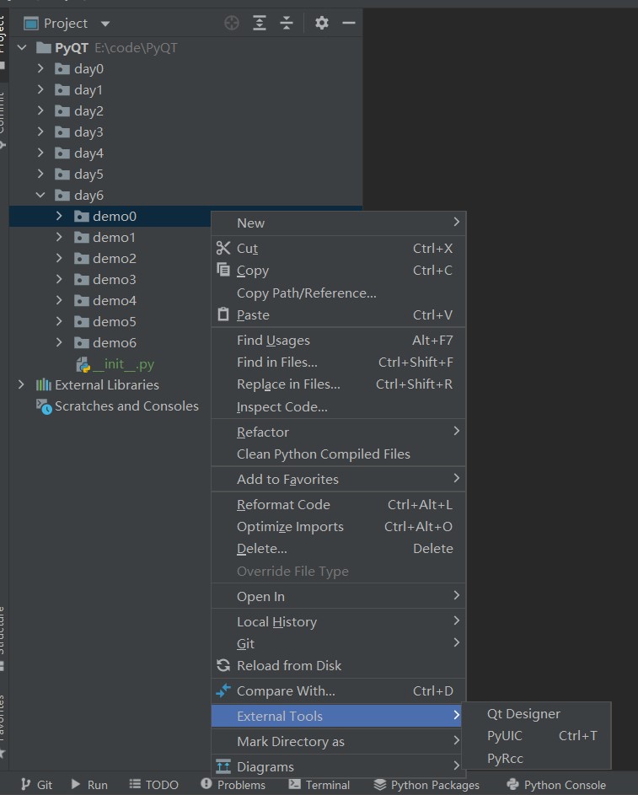Select the day1 folder row
The height and width of the screenshot is (795, 638).
pyautogui.click(x=185, y=89)
